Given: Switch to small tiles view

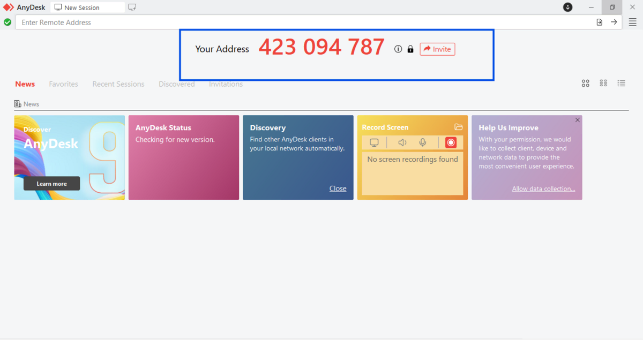Looking at the screenshot, I should 603,83.
